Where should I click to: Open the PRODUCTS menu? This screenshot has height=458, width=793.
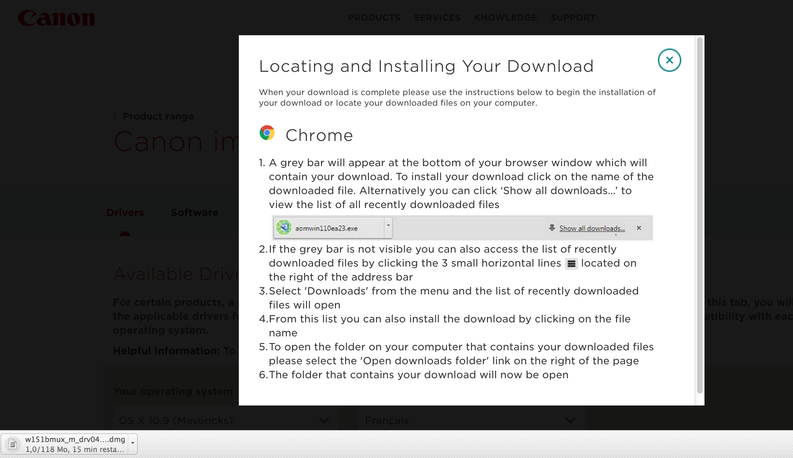[x=374, y=18]
